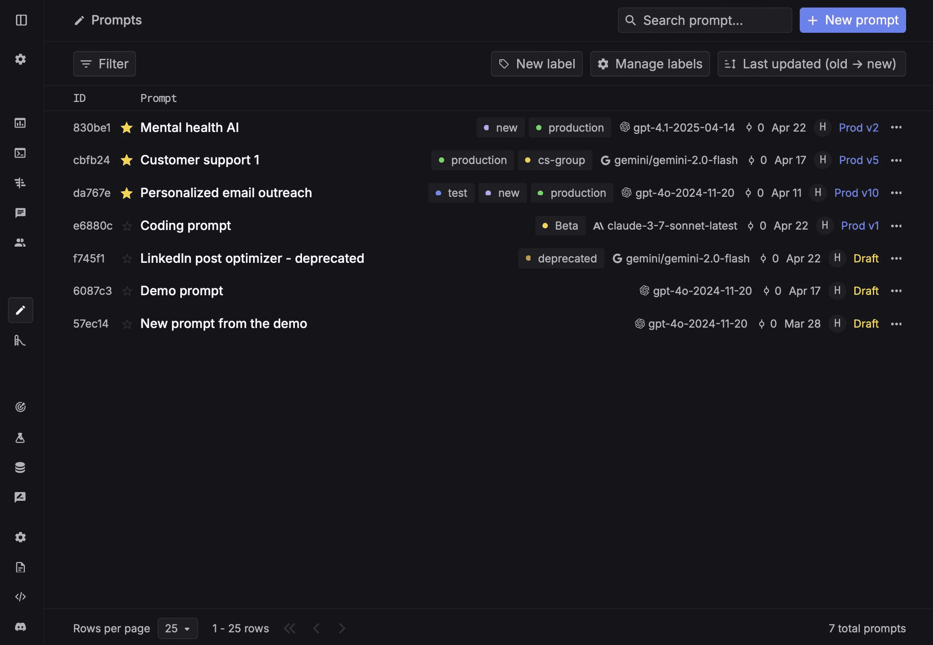933x645 pixels.
Task: Open rows per page dropdown
Action: coord(177,629)
